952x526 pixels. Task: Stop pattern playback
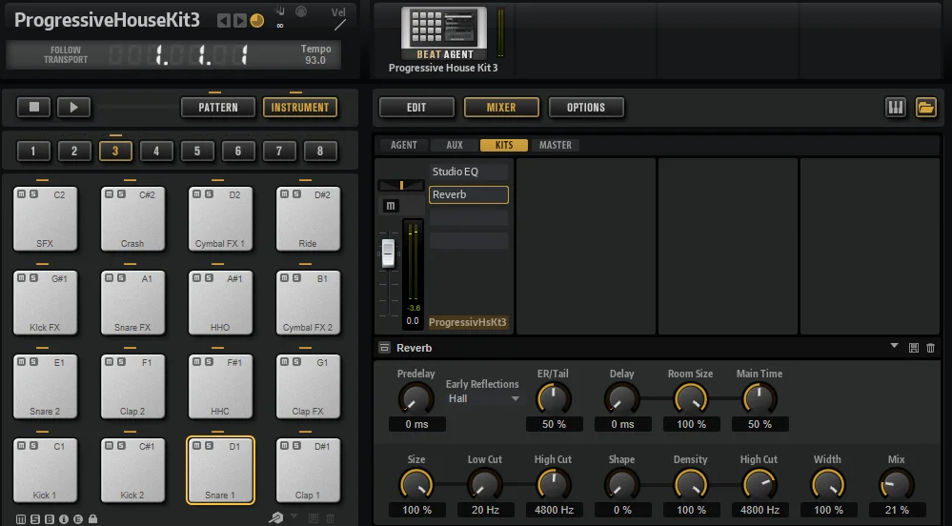(34, 108)
